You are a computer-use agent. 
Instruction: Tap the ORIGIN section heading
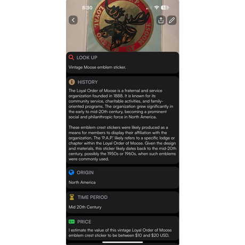coord(85,173)
